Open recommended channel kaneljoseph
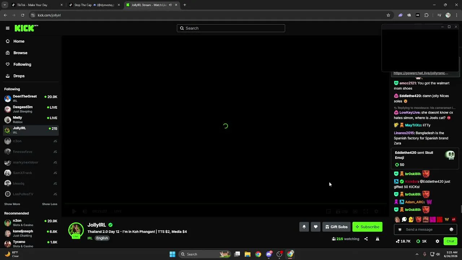This screenshot has width=462, height=260. (31, 233)
